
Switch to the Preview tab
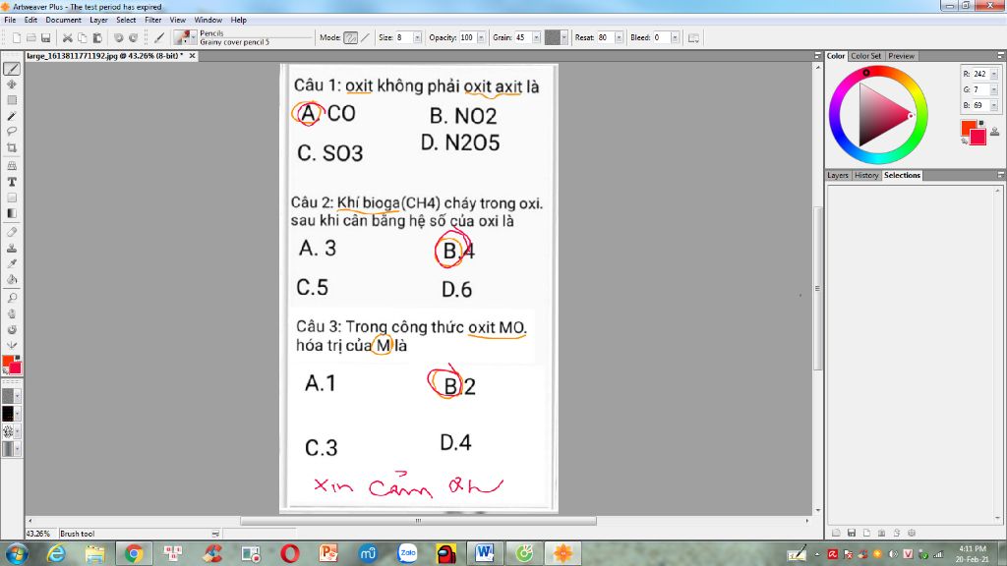point(901,56)
